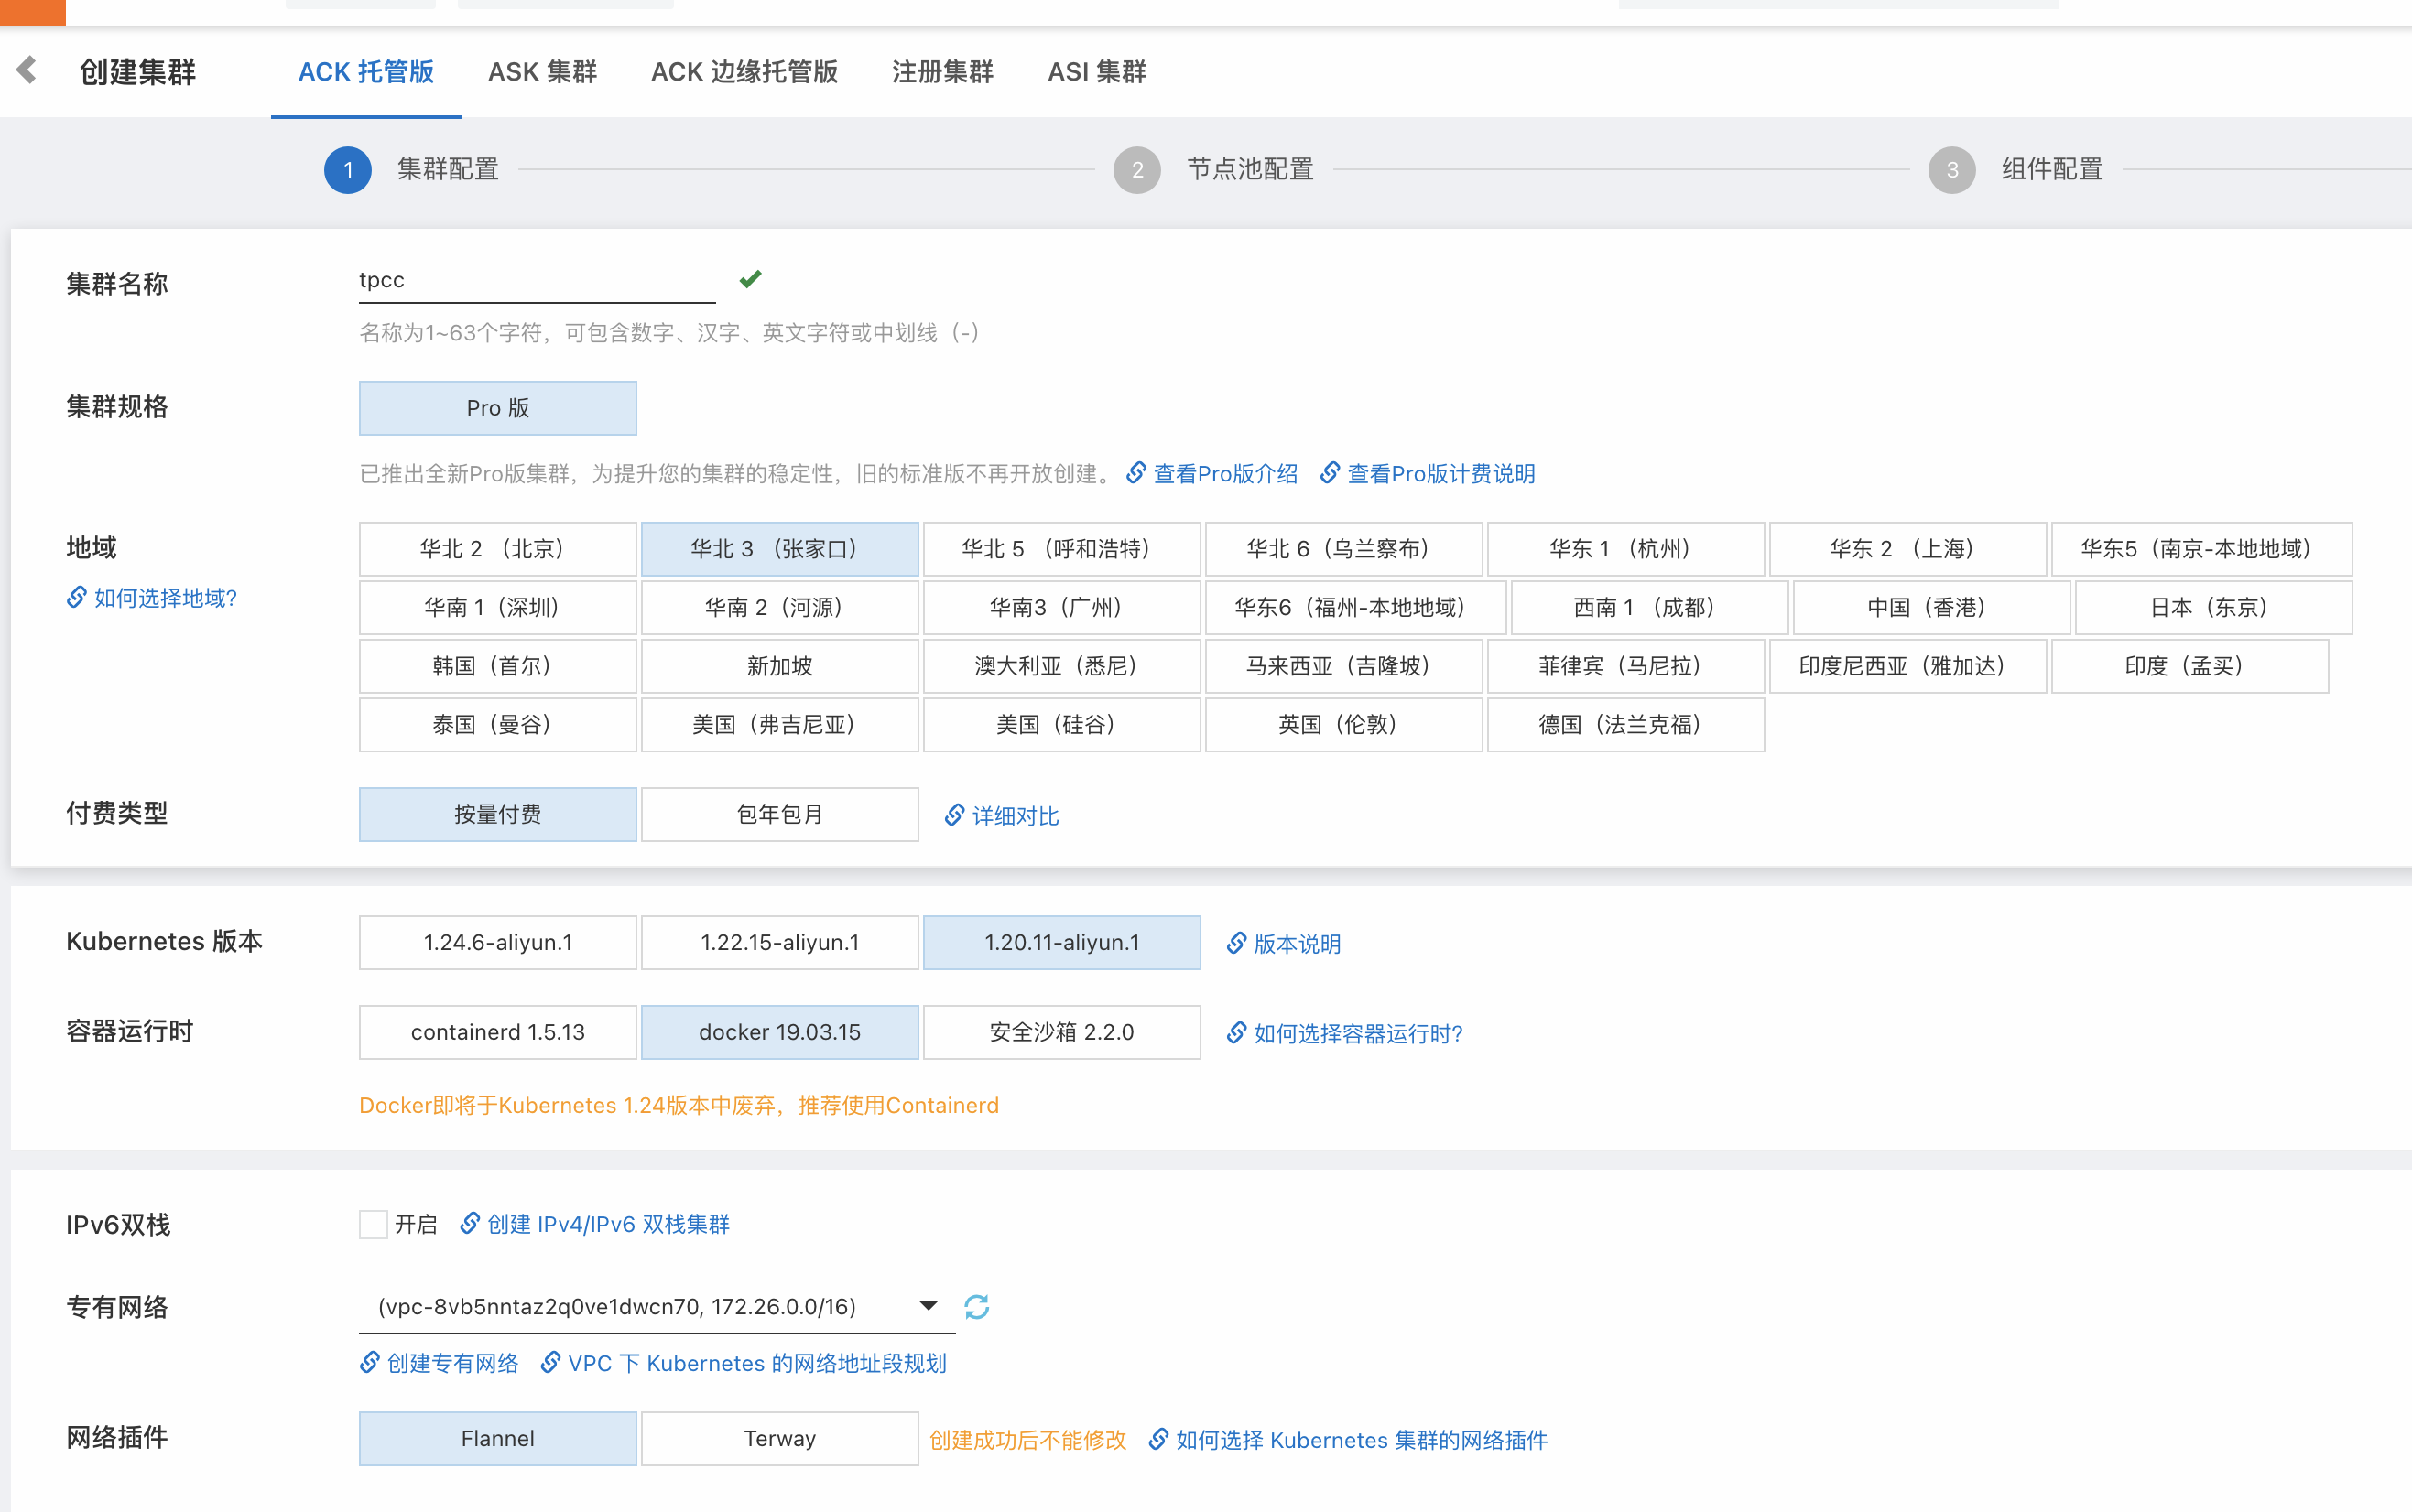Open 查看Pro版计费说明 link
The width and height of the screenshot is (2412, 1512).
[x=1440, y=474]
